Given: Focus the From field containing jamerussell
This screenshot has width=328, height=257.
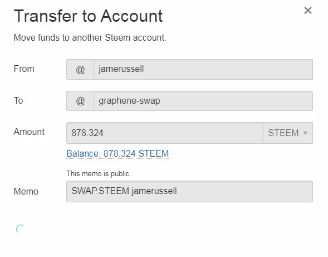Looking at the screenshot, I should 203,69.
